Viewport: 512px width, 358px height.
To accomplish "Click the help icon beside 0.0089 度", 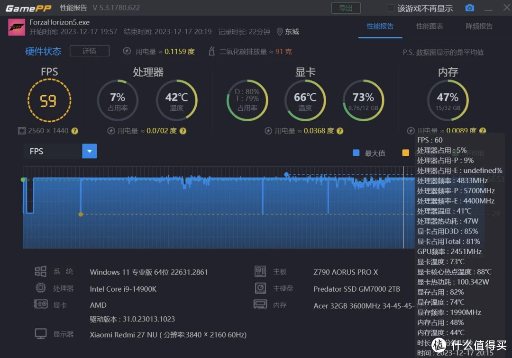I will [x=483, y=131].
